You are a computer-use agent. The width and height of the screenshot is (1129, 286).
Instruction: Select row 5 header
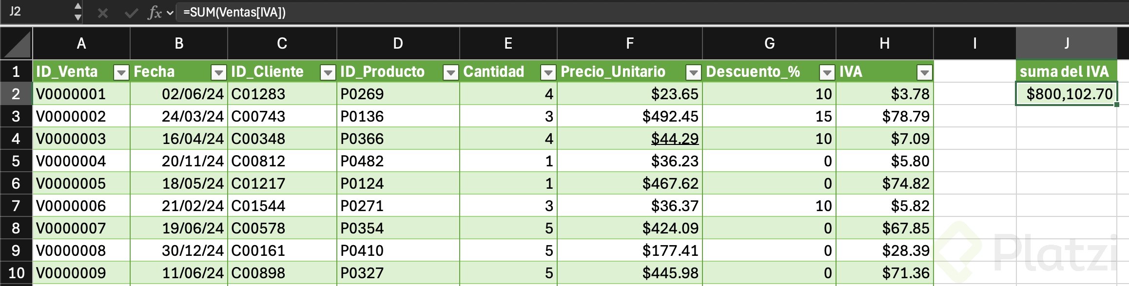coord(16,161)
